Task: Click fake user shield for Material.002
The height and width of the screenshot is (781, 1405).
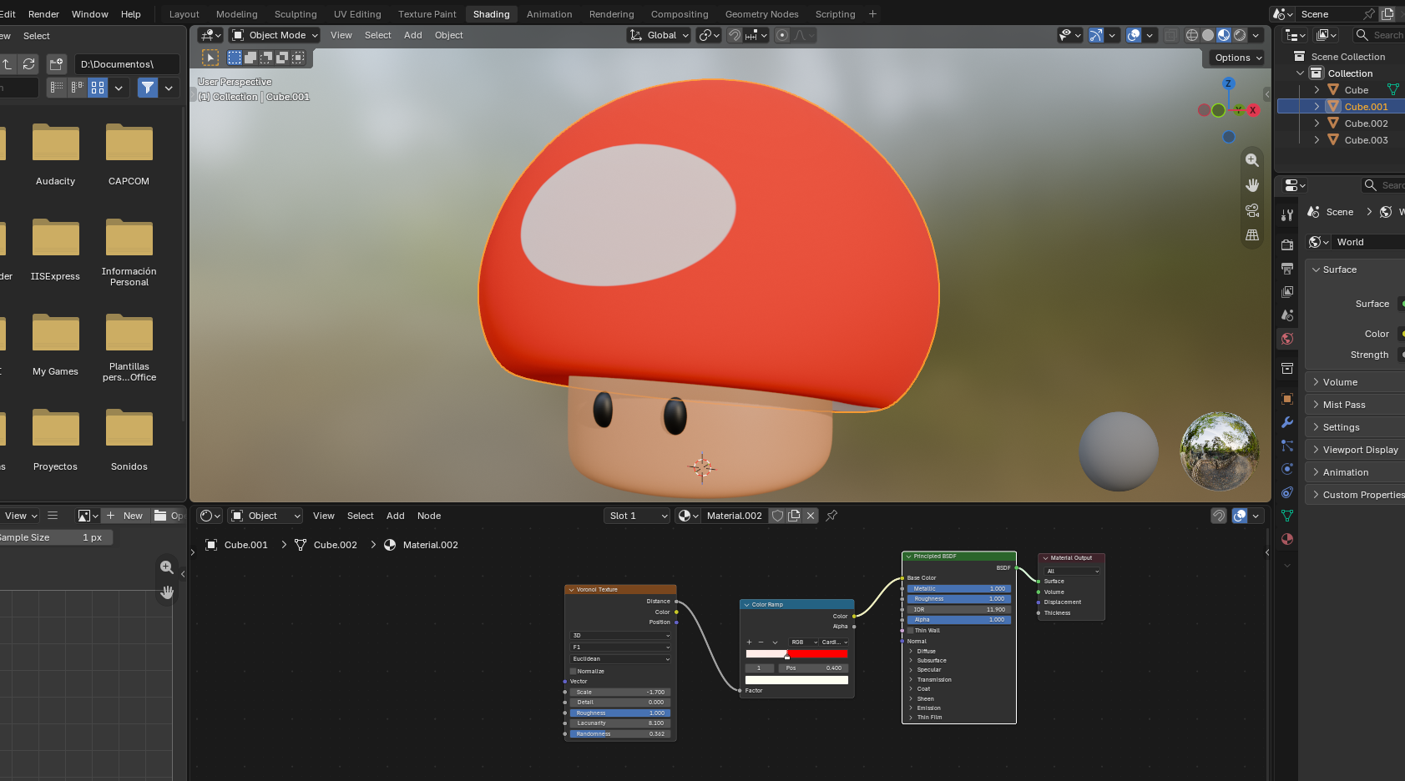Action: [x=777, y=516]
